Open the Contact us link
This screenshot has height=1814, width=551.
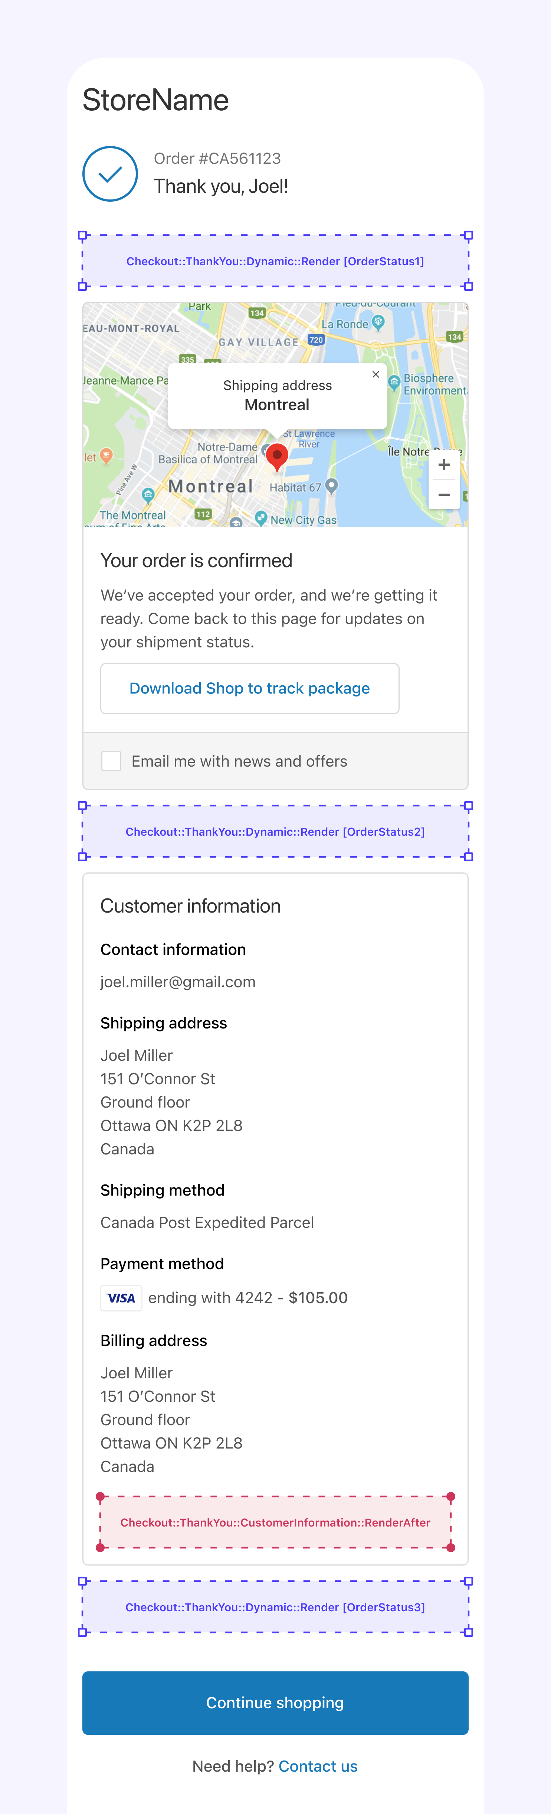[318, 1766]
